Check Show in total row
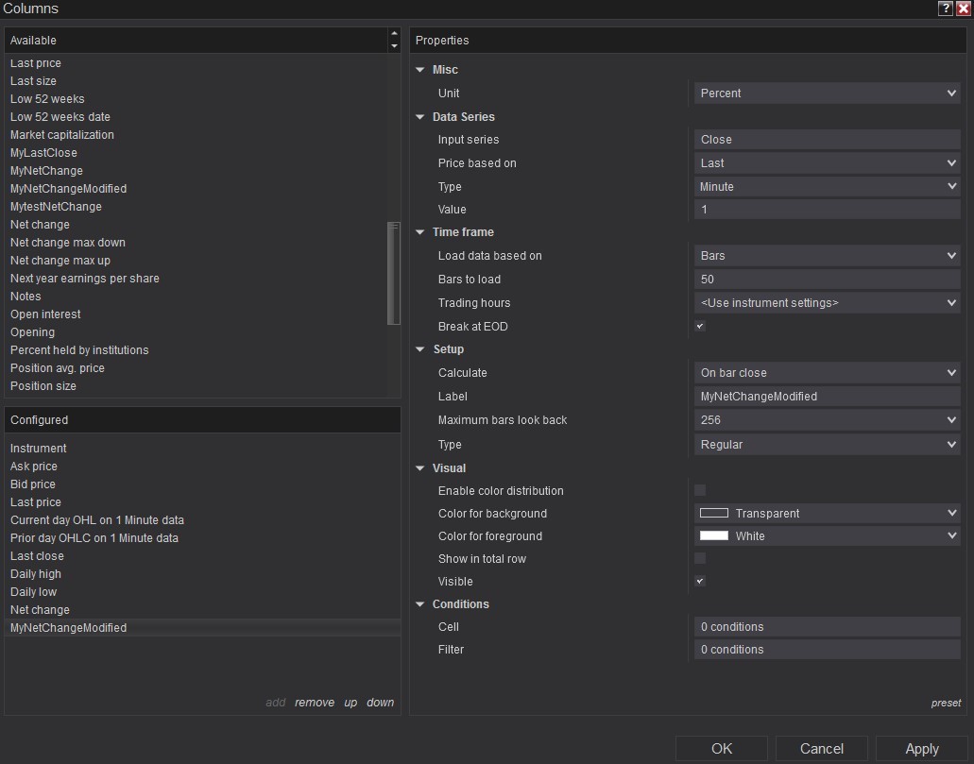Image resolution: width=974 pixels, height=764 pixels. tap(700, 559)
